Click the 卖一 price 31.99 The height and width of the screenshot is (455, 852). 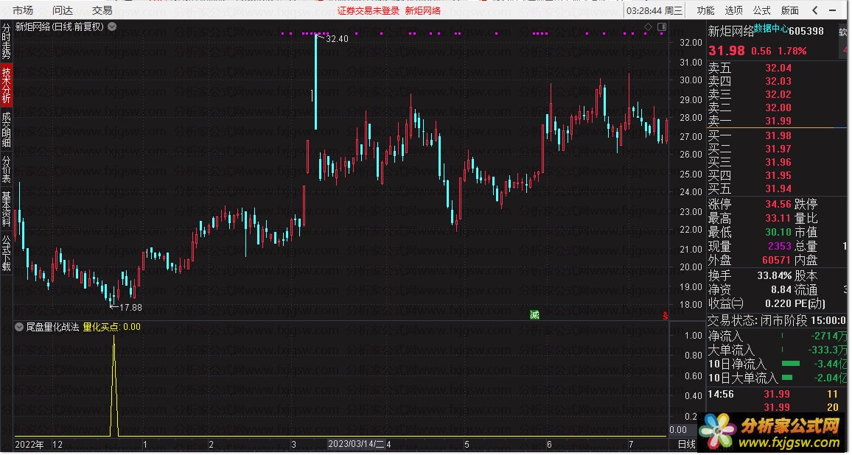pyautogui.click(x=778, y=121)
